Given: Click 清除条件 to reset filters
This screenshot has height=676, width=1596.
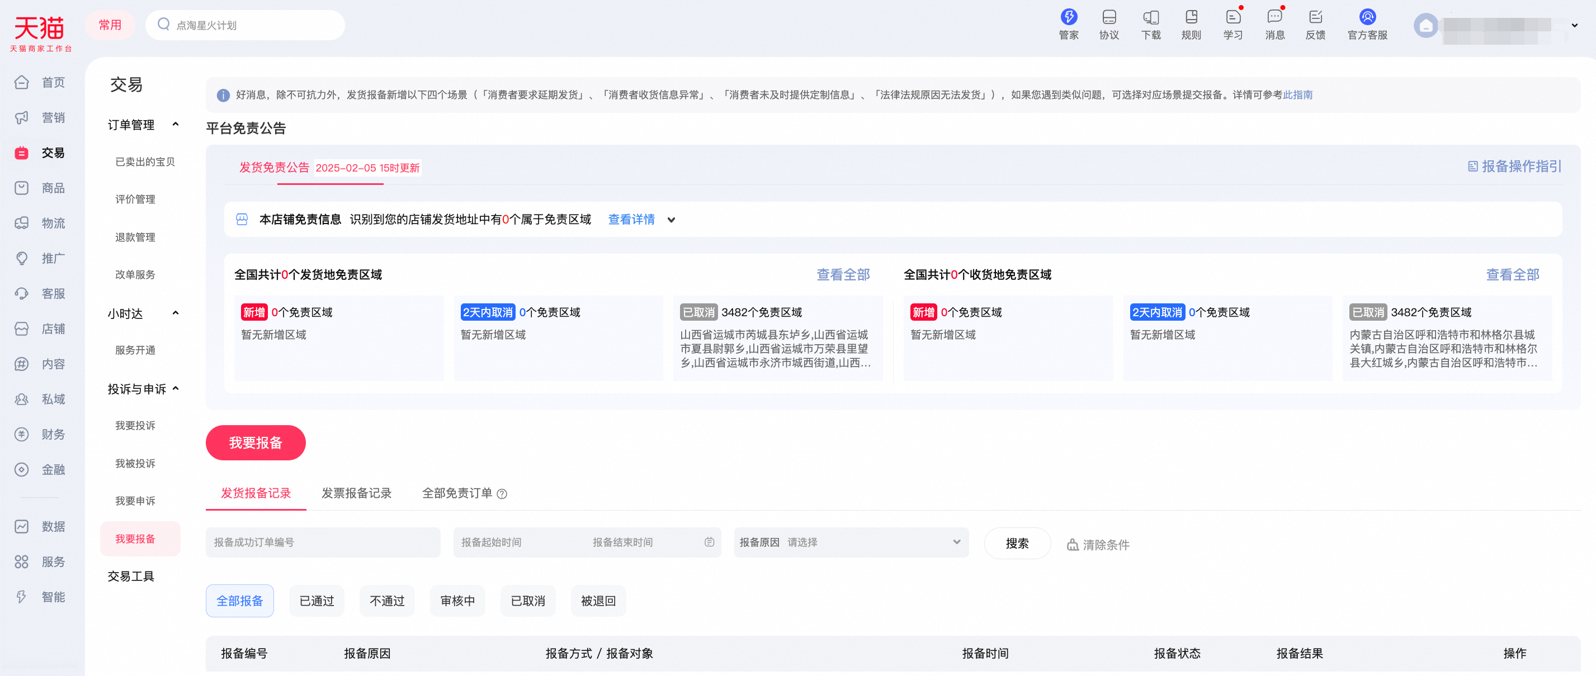Looking at the screenshot, I should point(1098,545).
